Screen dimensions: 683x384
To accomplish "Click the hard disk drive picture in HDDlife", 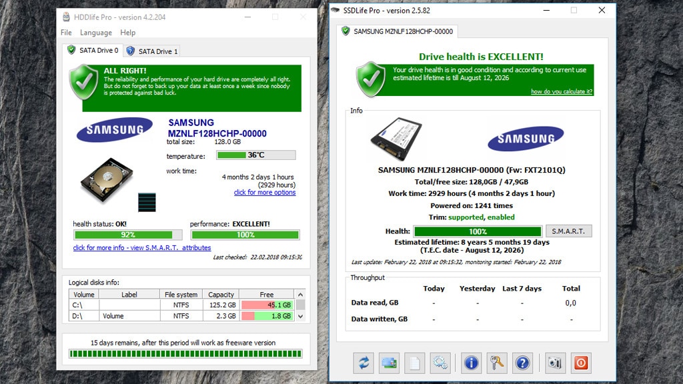I will 107,180.
